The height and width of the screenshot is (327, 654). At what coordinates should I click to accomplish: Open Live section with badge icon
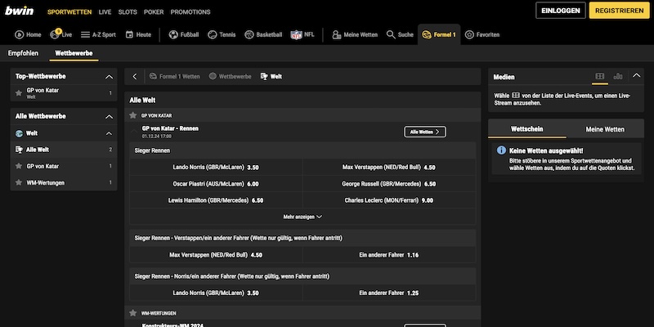[55, 34]
